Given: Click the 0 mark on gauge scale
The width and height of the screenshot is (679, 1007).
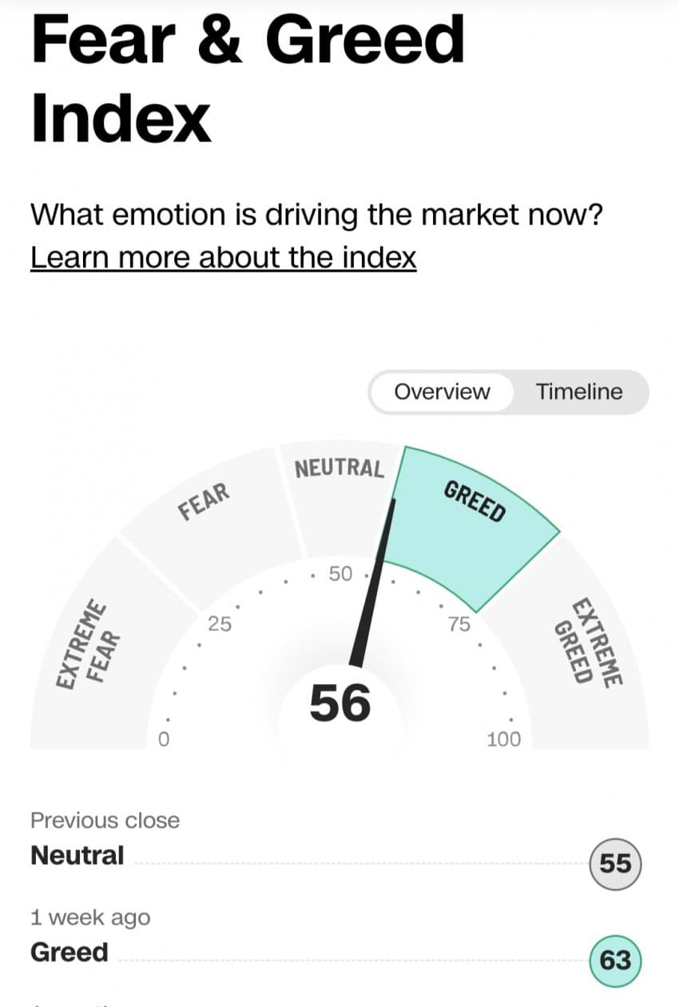Looking at the screenshot, I should (164, 739).
